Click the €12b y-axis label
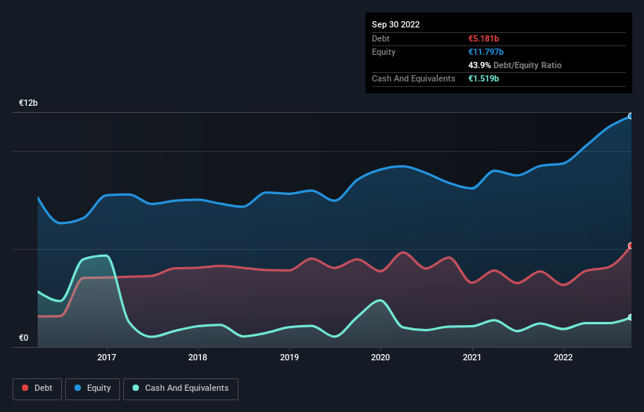The height and width of the screenshot is (412, 644). click(x=28, y=103)
